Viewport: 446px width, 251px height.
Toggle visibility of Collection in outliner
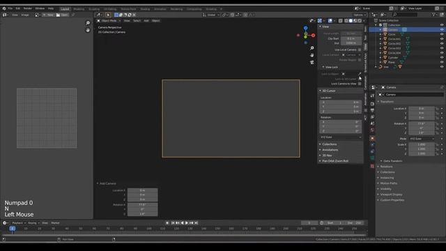[x=442, y=25]
